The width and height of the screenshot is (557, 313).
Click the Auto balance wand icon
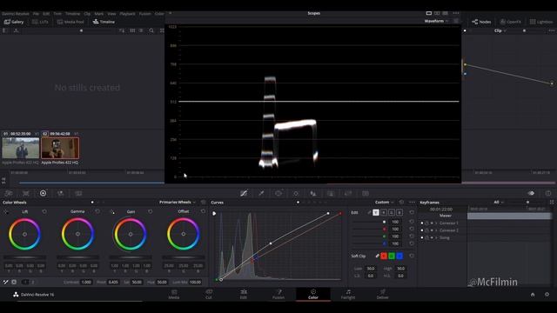pos(6,282)
